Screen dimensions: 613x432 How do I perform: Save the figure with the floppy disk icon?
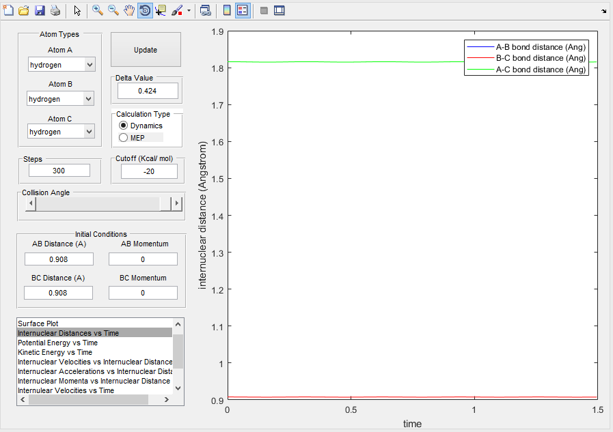pos(40,10)
